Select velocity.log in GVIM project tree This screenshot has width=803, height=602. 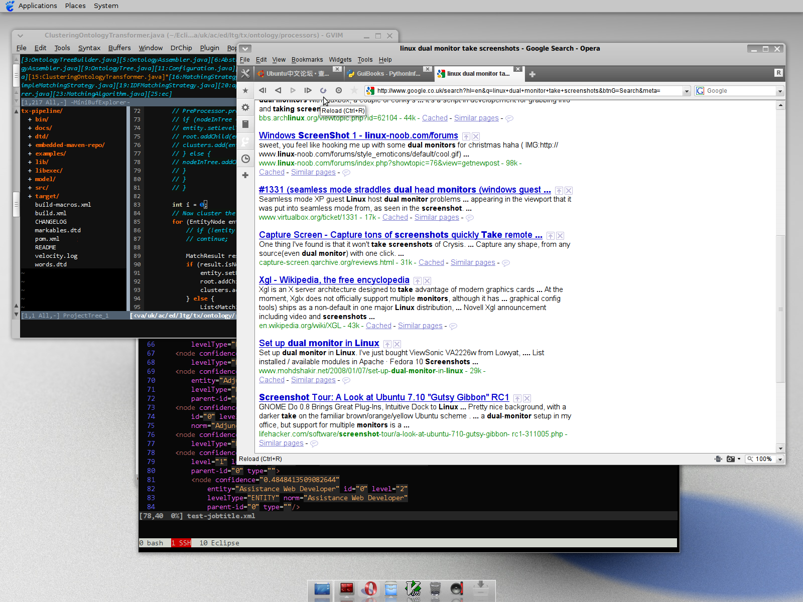(x=56, y=256)
